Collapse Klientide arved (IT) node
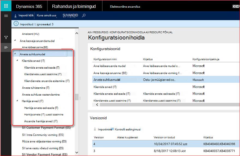 [x=17, y=60]
